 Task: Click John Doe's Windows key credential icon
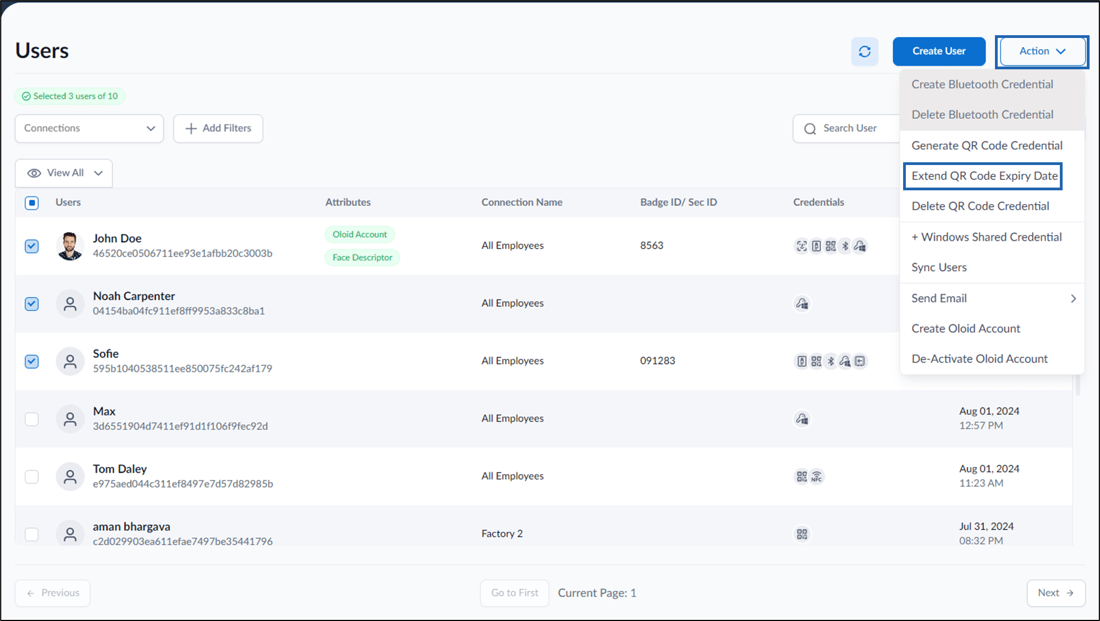coord(860,246)
